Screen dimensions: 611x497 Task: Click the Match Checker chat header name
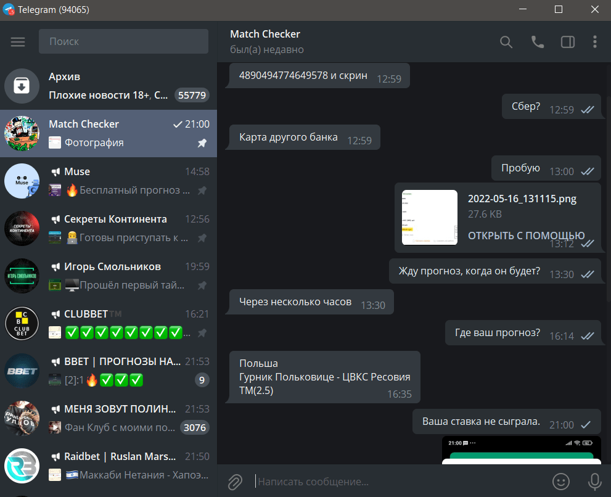click(265, 35)
